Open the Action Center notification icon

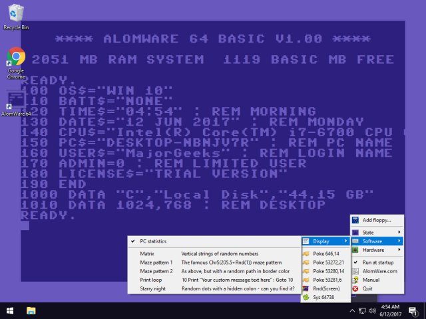coord(413,311)
